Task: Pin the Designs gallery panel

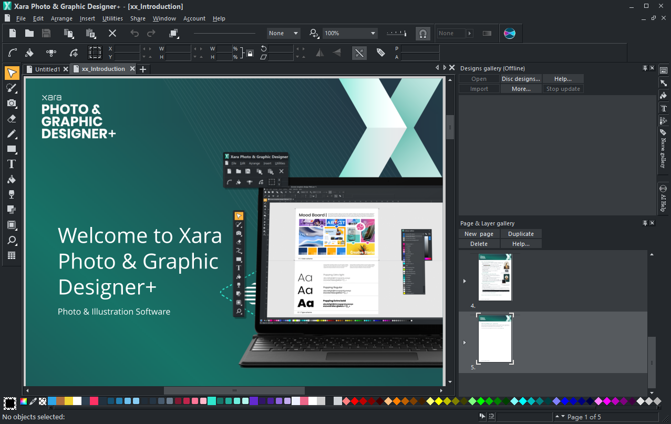Action: (645, 68)
